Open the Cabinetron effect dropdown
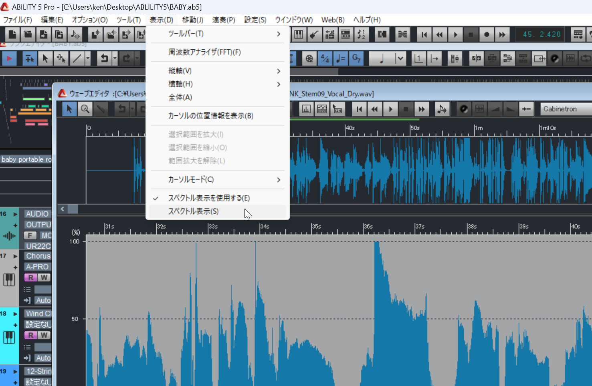 (566, 109)
